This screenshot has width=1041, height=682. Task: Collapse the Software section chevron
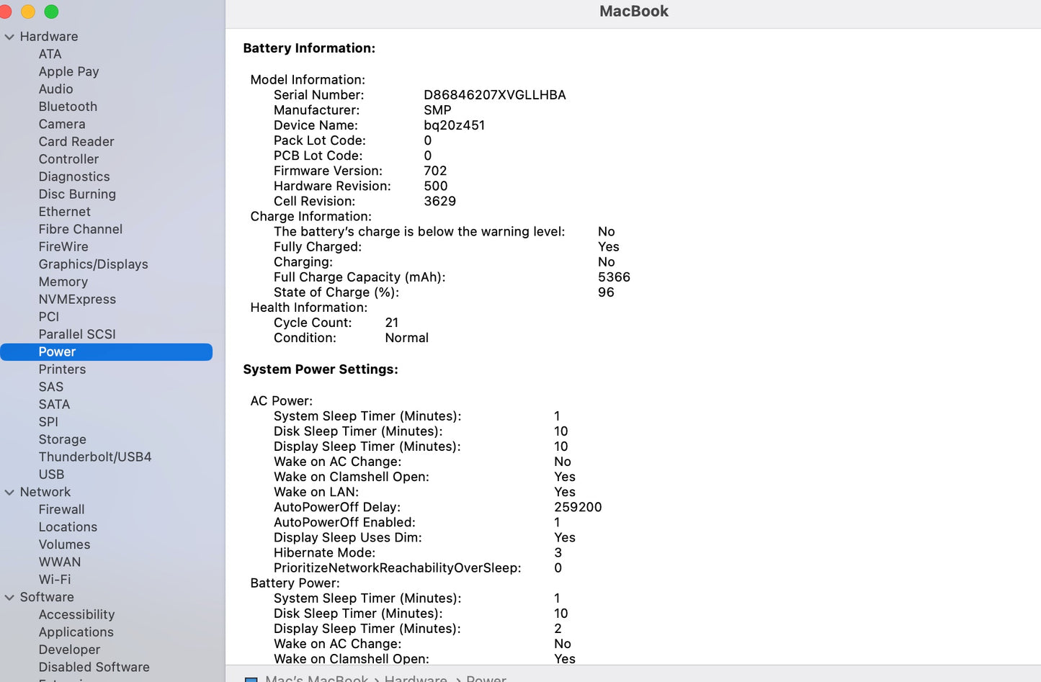click(x=9, y=598)
